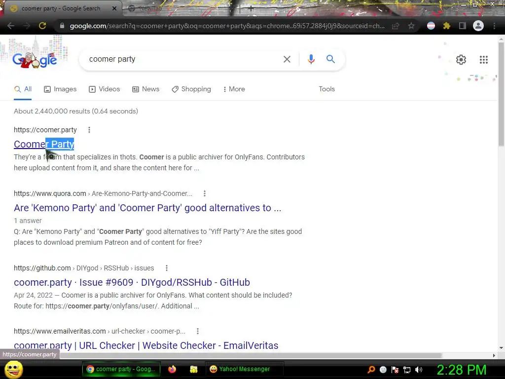The height and width of the screenshot is (379, 505).
Task: Open the EmailVeritas URL Checker link
Action: click(146, 345)
